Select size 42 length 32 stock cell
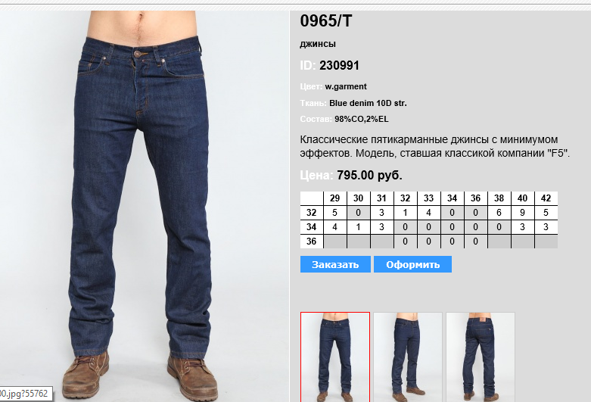 click(x=546, y=213)
